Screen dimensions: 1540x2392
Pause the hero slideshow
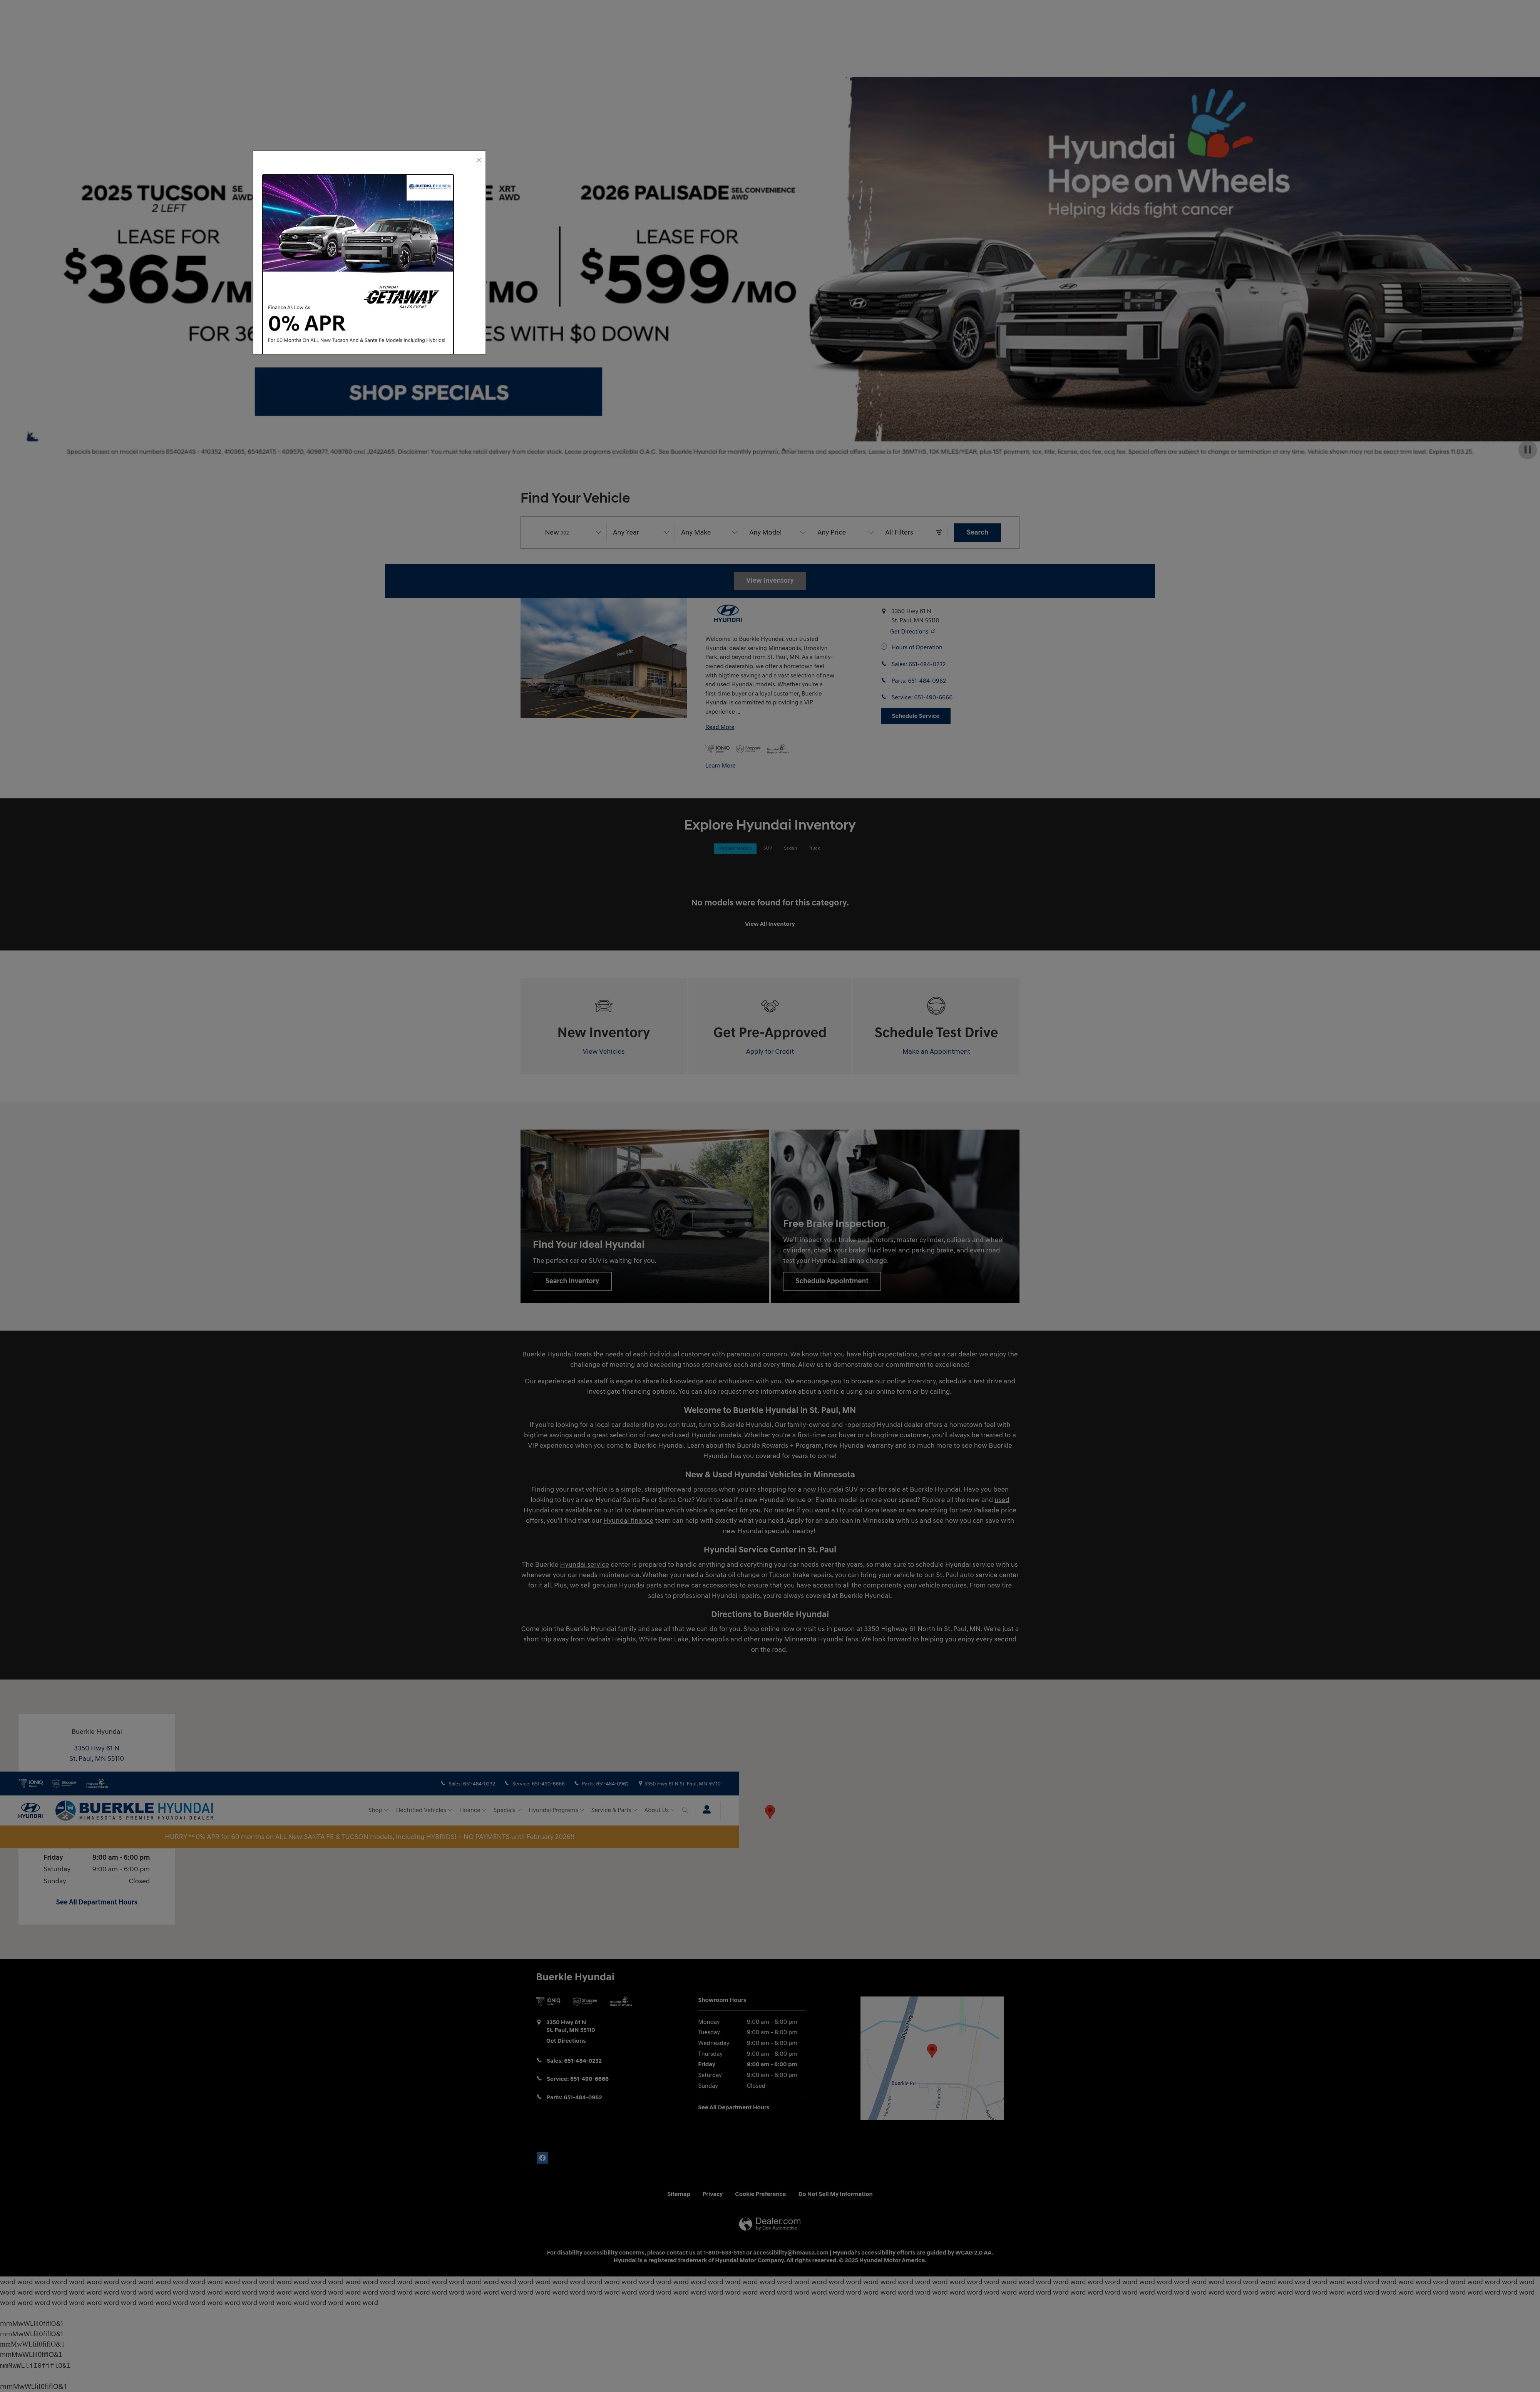1527,450
